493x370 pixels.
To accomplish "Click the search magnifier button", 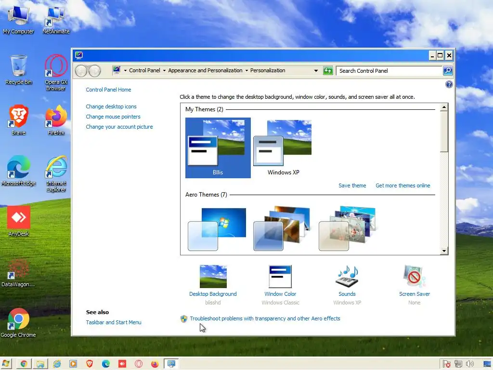I will point(448,71).
